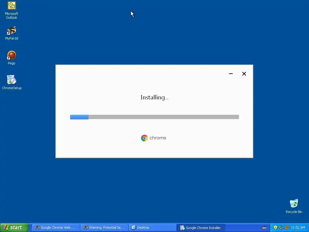
Task: Switch to Warning: Potential Se... taskbar window
Action: tap(104, 228)
